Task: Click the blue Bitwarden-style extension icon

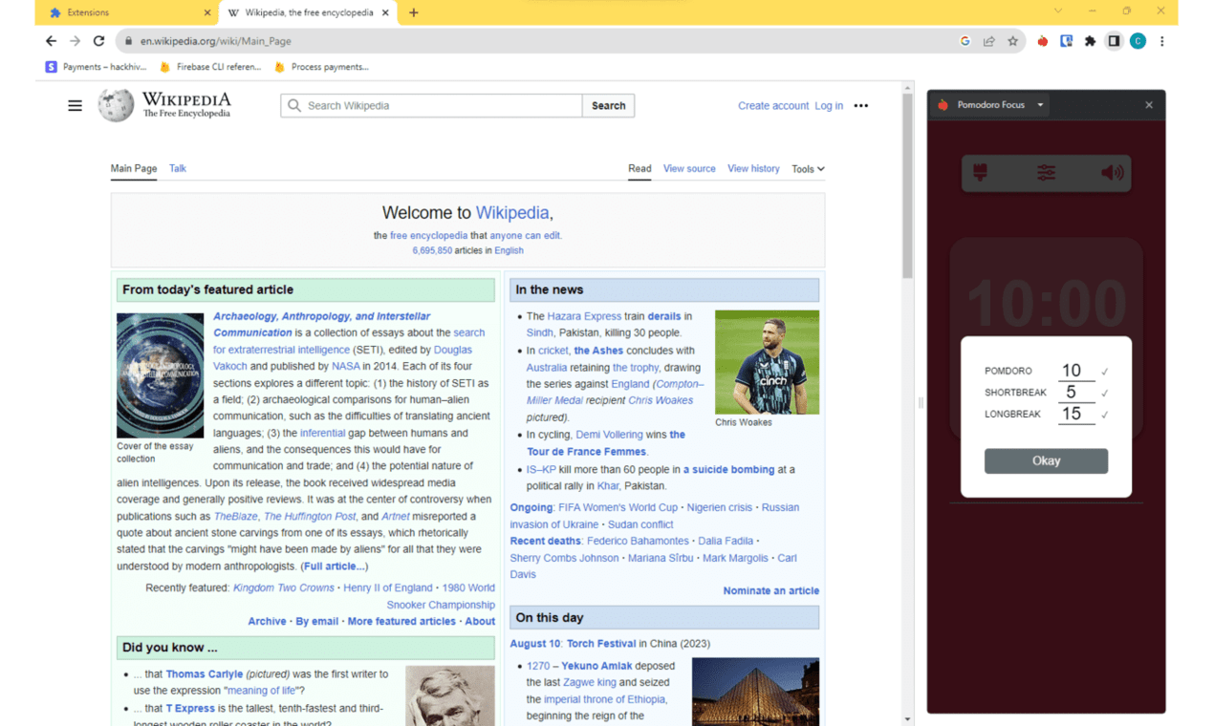Action: click(1066, 41)
